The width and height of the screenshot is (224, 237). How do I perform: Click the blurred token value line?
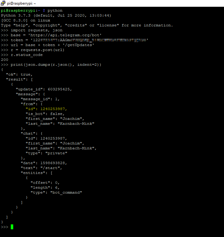[x=74, y=40]
